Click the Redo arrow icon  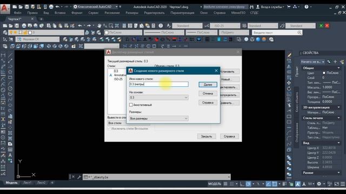point(89,26)
